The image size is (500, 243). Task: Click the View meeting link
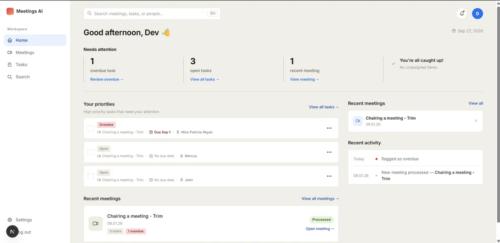click(x=305, y=79)
